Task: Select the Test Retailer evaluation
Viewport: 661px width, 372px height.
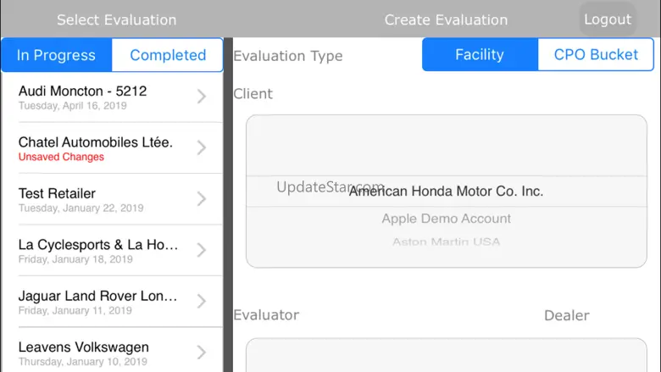Action: pos(85,199)
